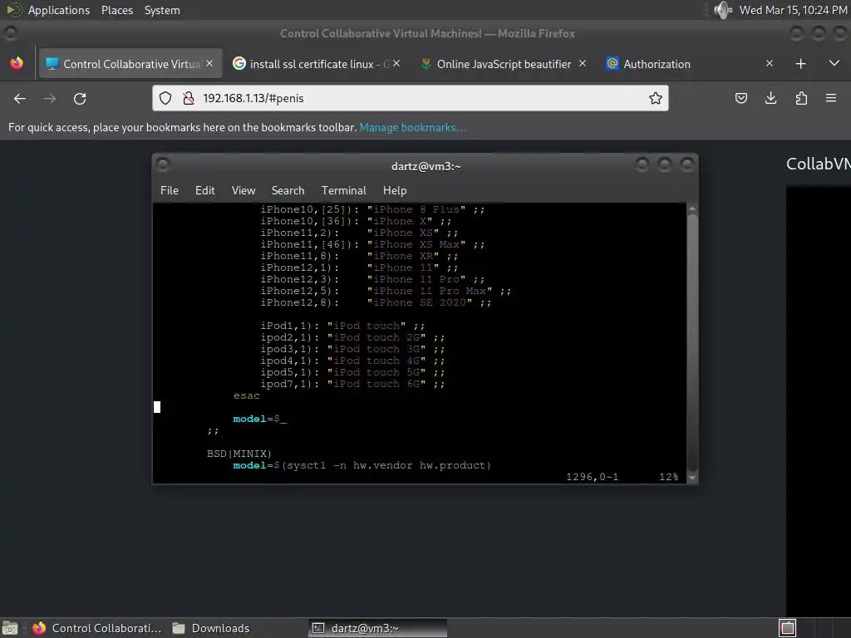
Task: Open the terminal window menu icon in its title bar
Action: [162, 165]
